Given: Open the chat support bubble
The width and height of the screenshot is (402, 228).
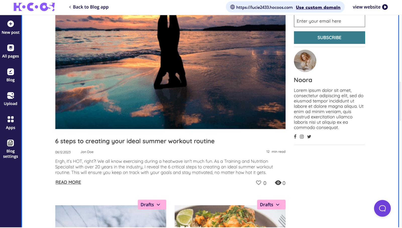Looking at the screenshot, I should tap(382, 208).
